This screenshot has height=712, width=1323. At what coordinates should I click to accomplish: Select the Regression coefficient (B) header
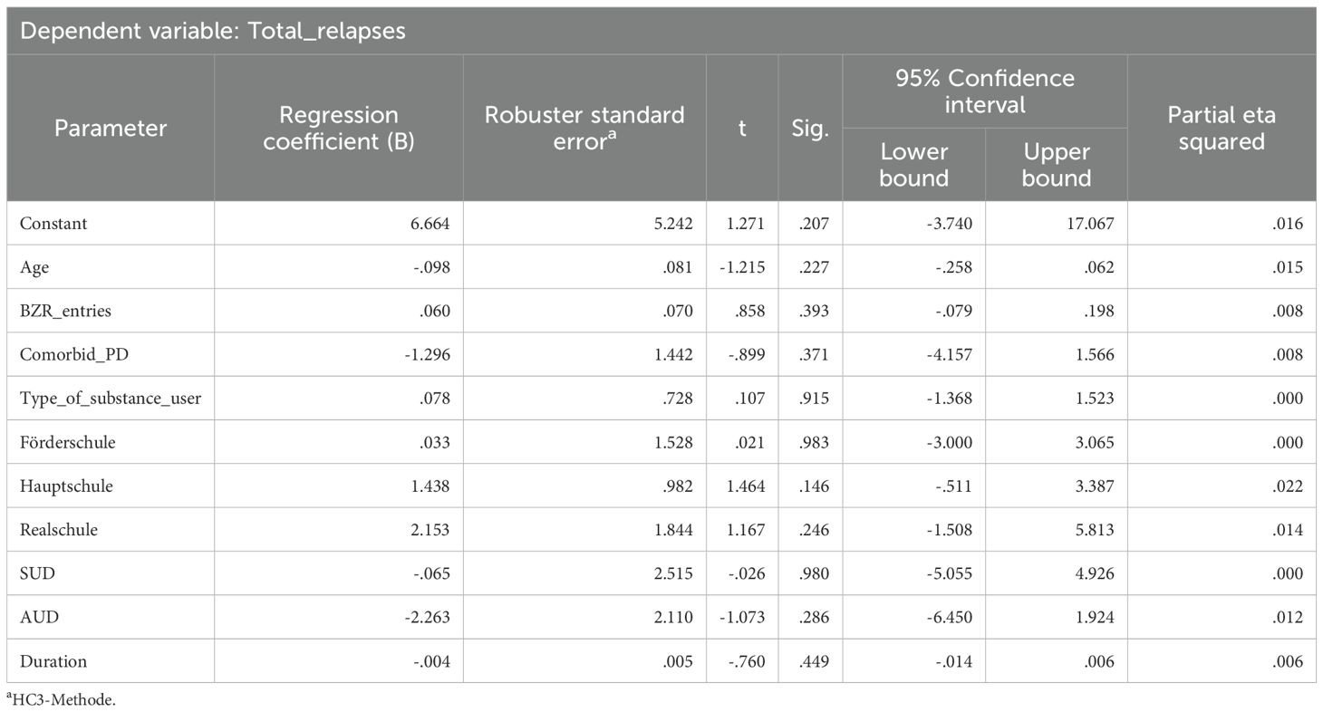tap(338, 129)
